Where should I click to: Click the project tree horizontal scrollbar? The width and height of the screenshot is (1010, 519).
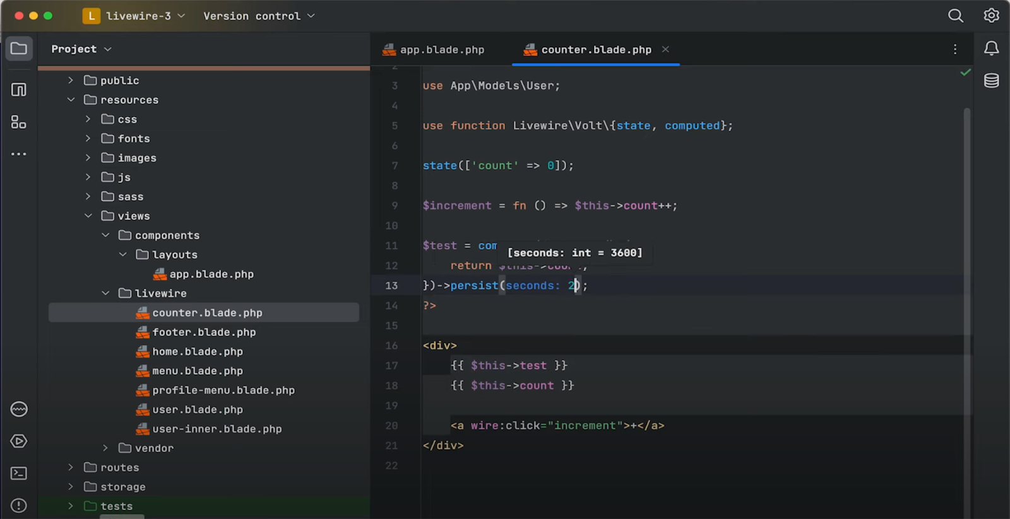122,516
